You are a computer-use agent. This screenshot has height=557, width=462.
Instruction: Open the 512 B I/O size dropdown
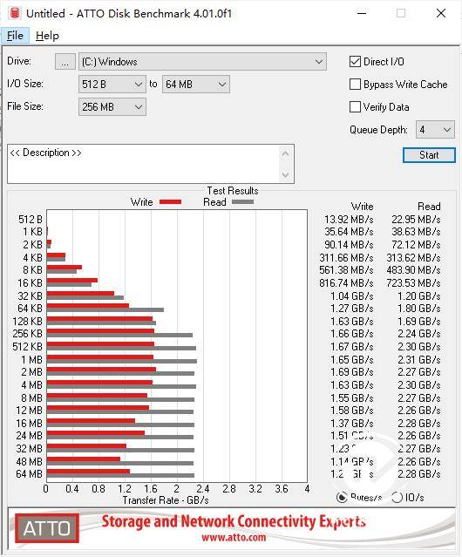(112, 85)
